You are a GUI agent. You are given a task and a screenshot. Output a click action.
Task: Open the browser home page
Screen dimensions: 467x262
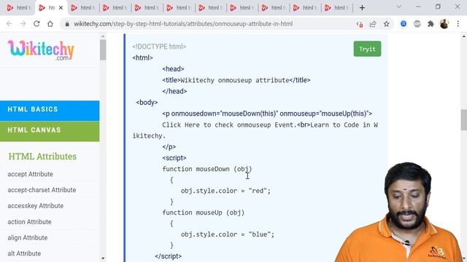(50, 24)
